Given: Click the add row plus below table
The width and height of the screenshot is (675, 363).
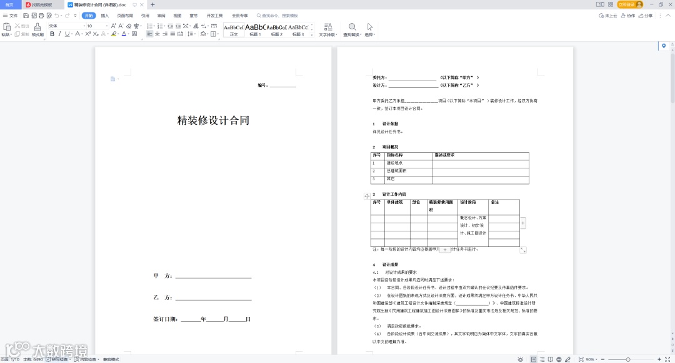Looking at the screenshot, I should pos(445,249).
